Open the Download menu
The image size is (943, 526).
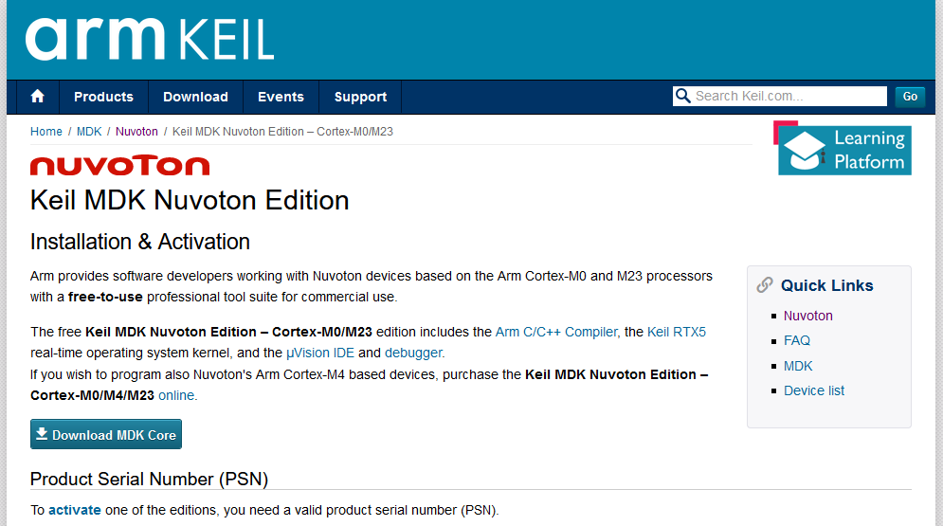tap(195, 97)
